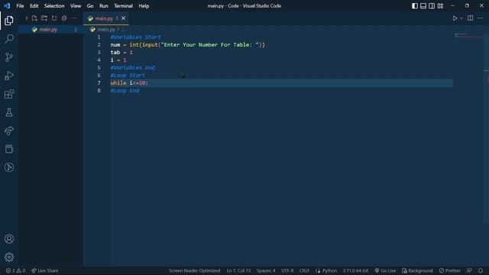Click the minimap code overview
This screenshot has width=489, height=275.
(468, 35)
